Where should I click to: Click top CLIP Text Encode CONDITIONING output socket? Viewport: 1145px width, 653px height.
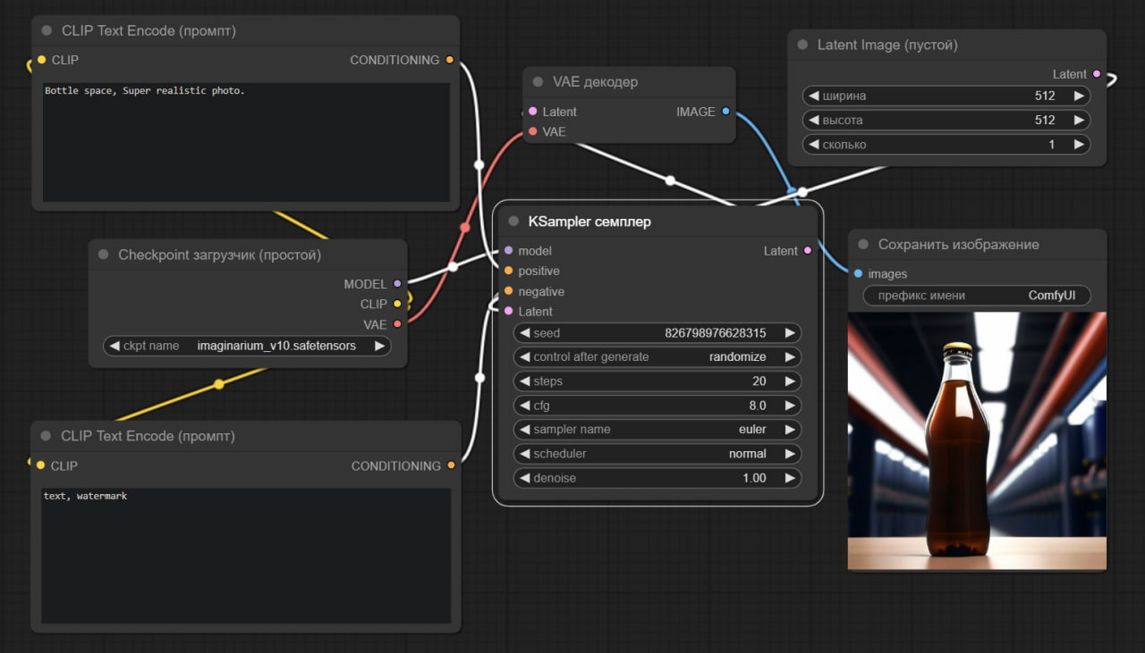[x=449, y=60]
